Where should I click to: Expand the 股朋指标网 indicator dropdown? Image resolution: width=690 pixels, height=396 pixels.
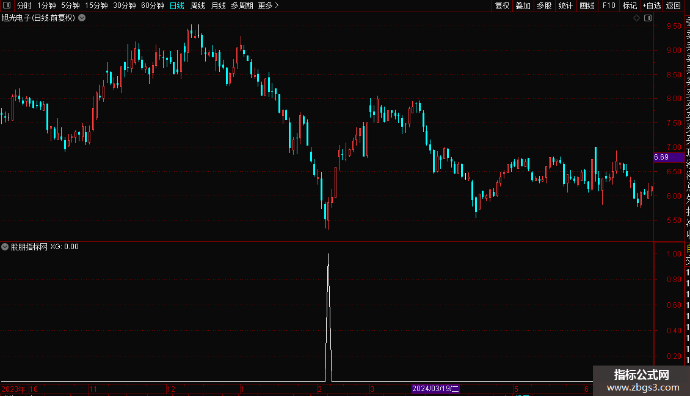(5, 247)
